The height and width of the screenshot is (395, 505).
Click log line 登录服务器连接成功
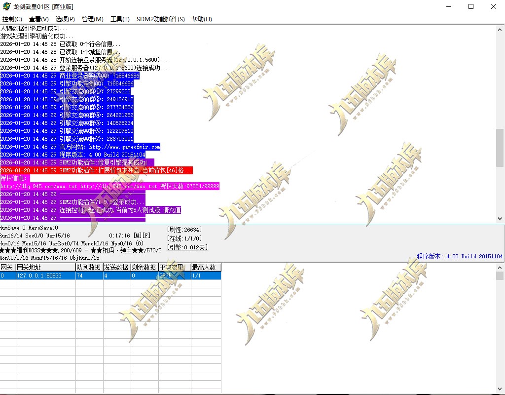[x=84, y=68]
